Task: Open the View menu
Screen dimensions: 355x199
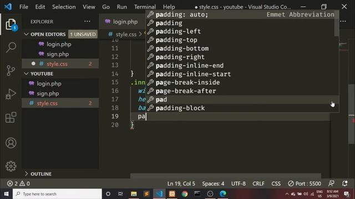Action: (89, 7)
